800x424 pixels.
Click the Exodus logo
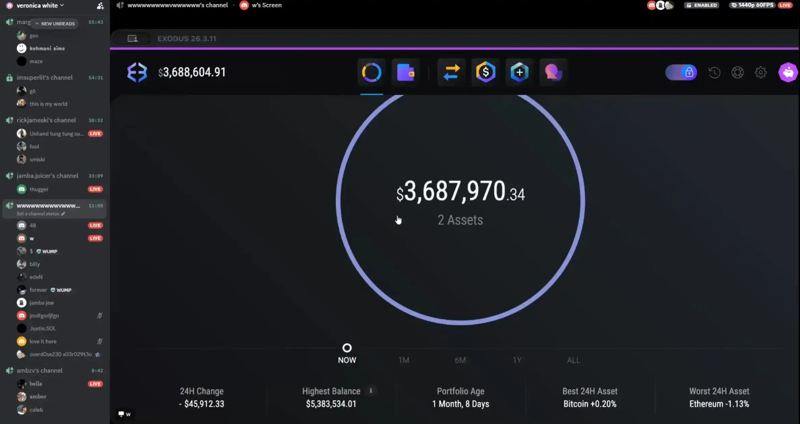click(x=137, y=72)
